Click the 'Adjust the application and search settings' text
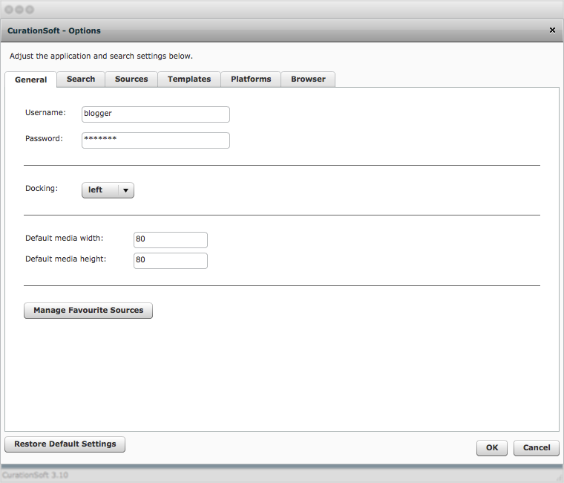564x483 pixels. (x=101, y=56)
